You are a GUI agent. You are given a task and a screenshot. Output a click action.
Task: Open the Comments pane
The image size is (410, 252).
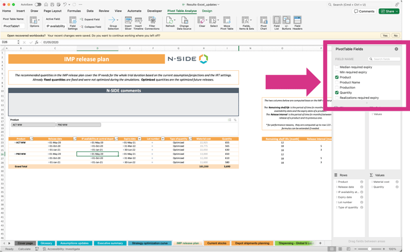364,11
